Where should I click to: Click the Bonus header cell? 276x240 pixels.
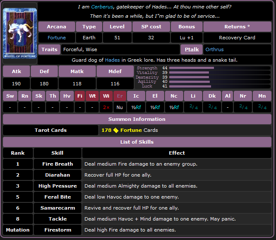point(187,27)
